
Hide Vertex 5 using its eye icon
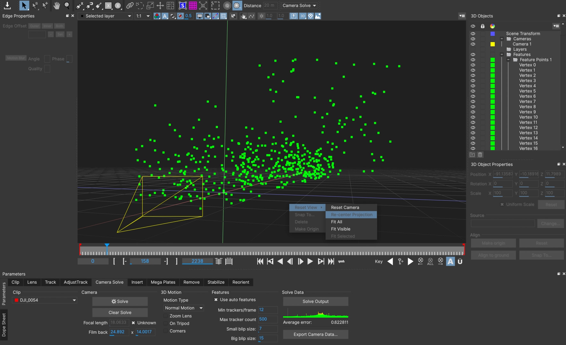click(x=473, y=91)
